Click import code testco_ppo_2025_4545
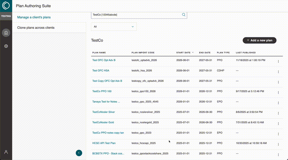The height and width of the screenshot is (160, 288). pyautogui.click(x=145, y=101)
